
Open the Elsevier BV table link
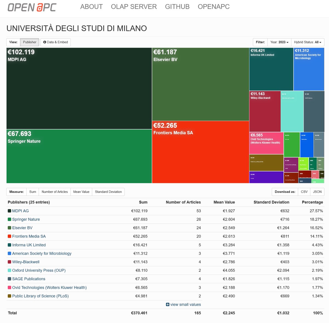pos(22,228)
